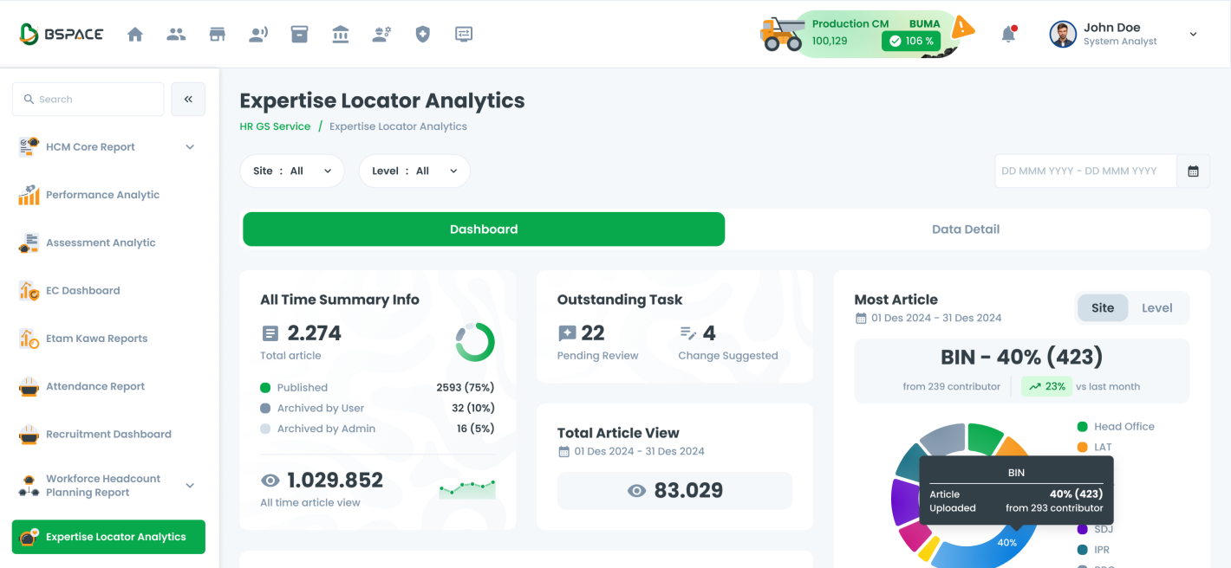Open the Site filter dropdown
Viewport: 1231px width, 568px height.
pos(292,171)
